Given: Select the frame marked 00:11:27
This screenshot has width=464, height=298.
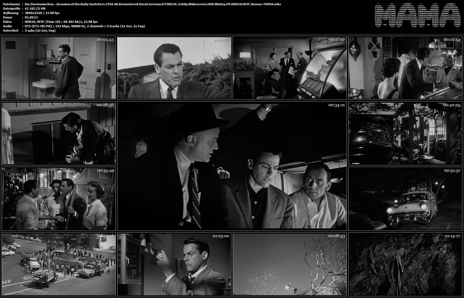Looking at the screenshot, I should point(174,68).
